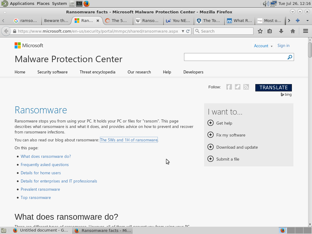Jump to Details for home users link

click(x=41, y=173)
